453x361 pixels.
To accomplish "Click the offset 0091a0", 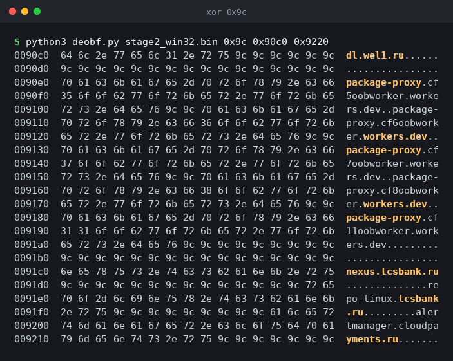I will (32, 245).
